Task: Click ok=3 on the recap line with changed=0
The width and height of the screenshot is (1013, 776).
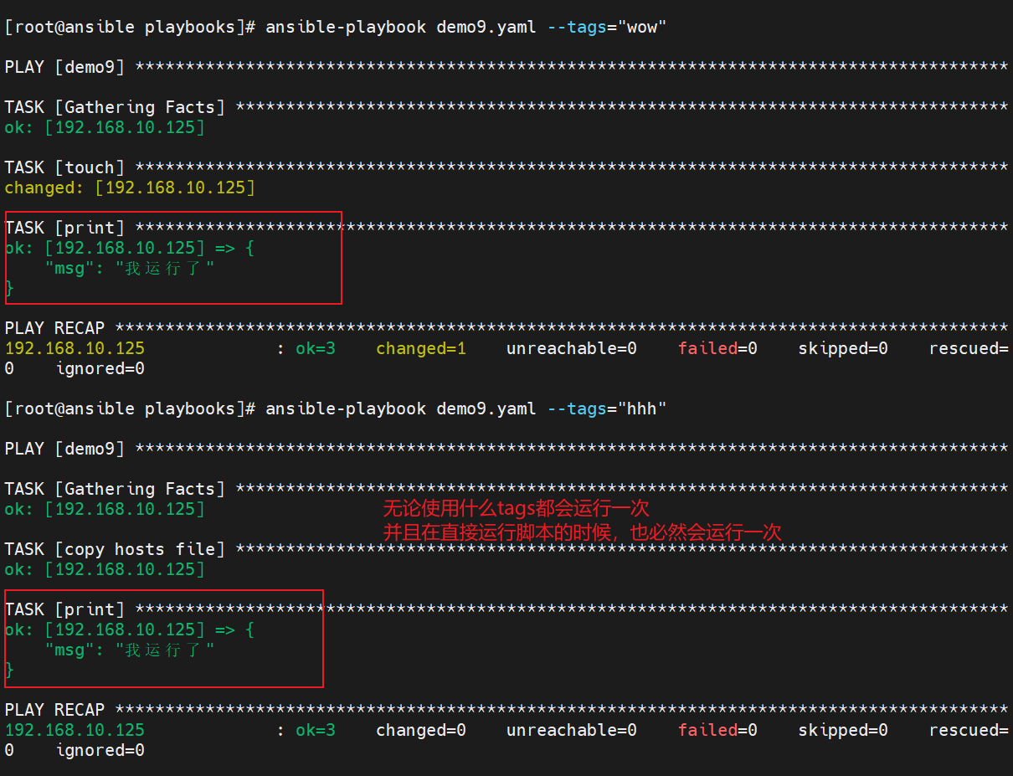Action: pos(316,730)
